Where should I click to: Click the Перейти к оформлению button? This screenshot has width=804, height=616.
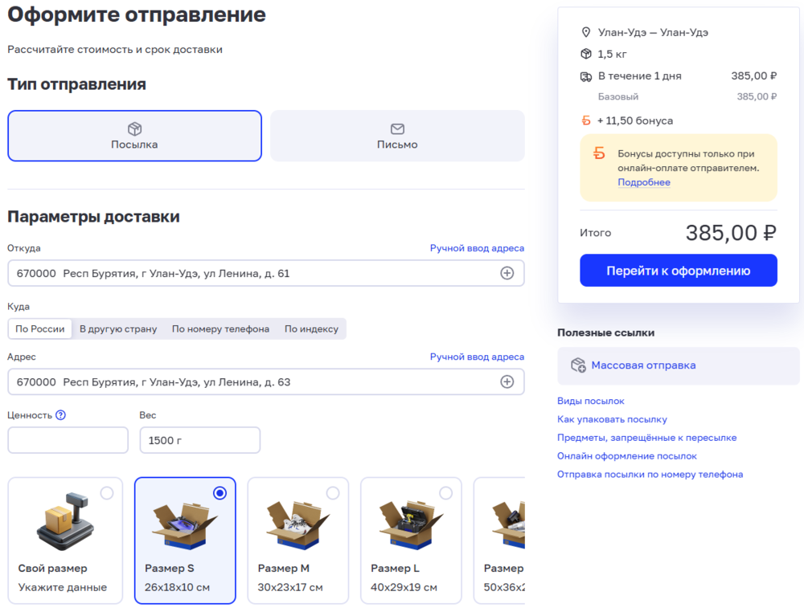tap(678, 270)
